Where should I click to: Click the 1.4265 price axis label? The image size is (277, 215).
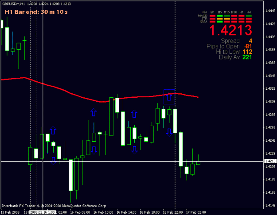270,127
